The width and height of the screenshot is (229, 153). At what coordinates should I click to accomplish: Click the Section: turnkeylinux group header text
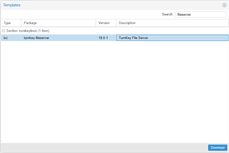point(28,31)
